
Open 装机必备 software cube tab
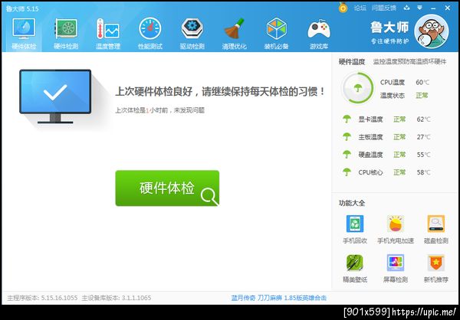(x=276, y=34)
